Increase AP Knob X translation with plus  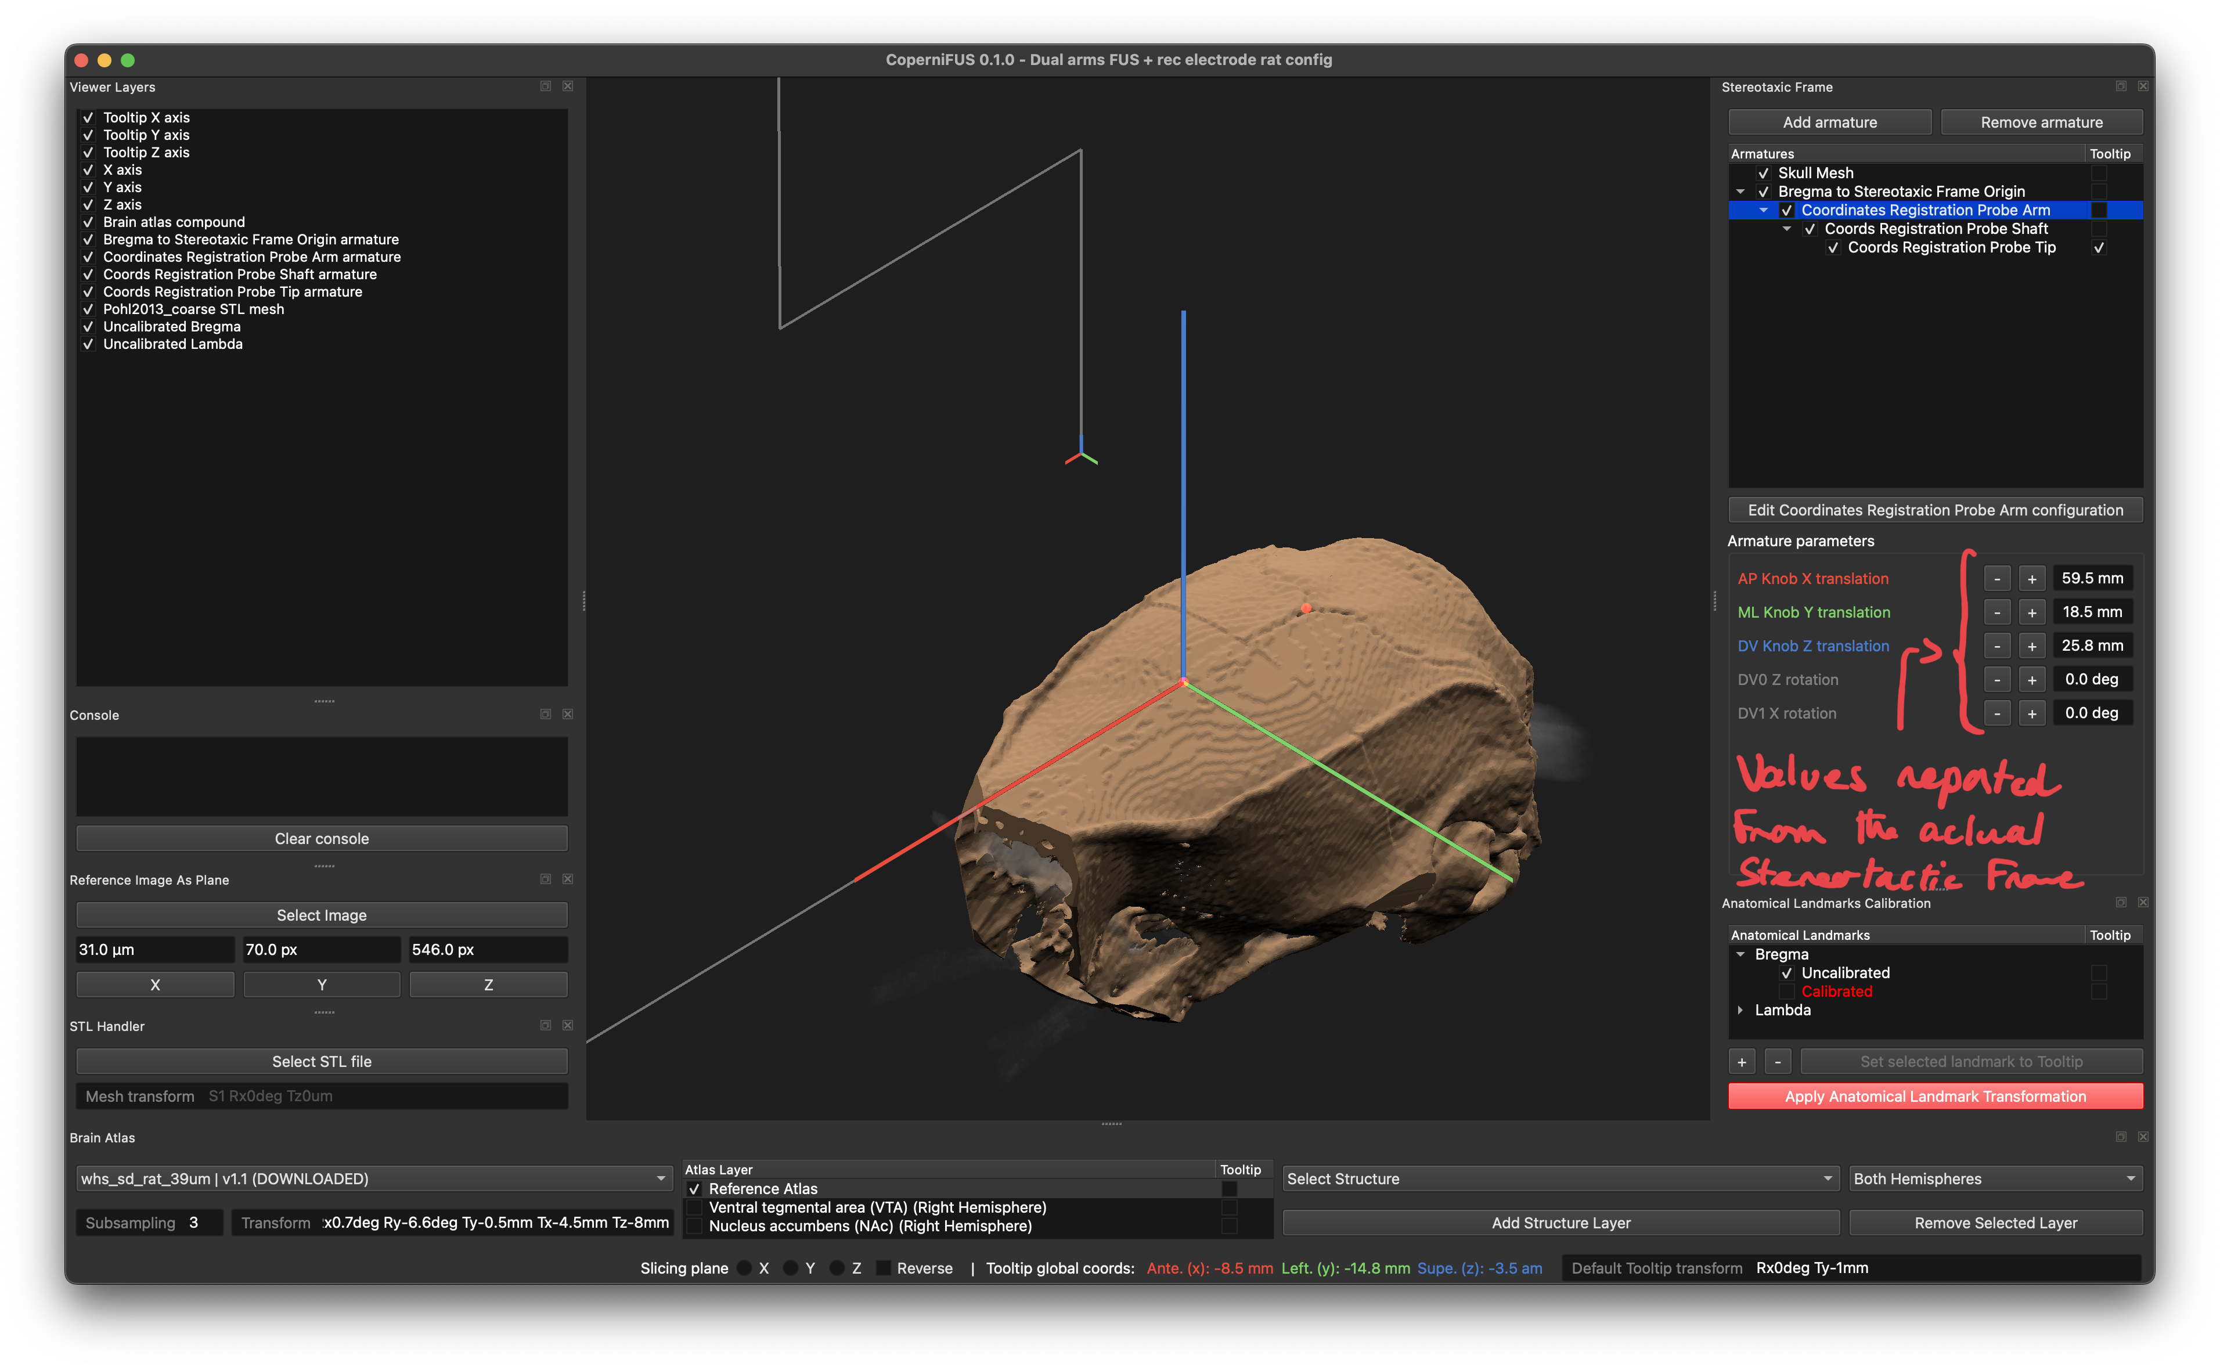click(2031, 578)
